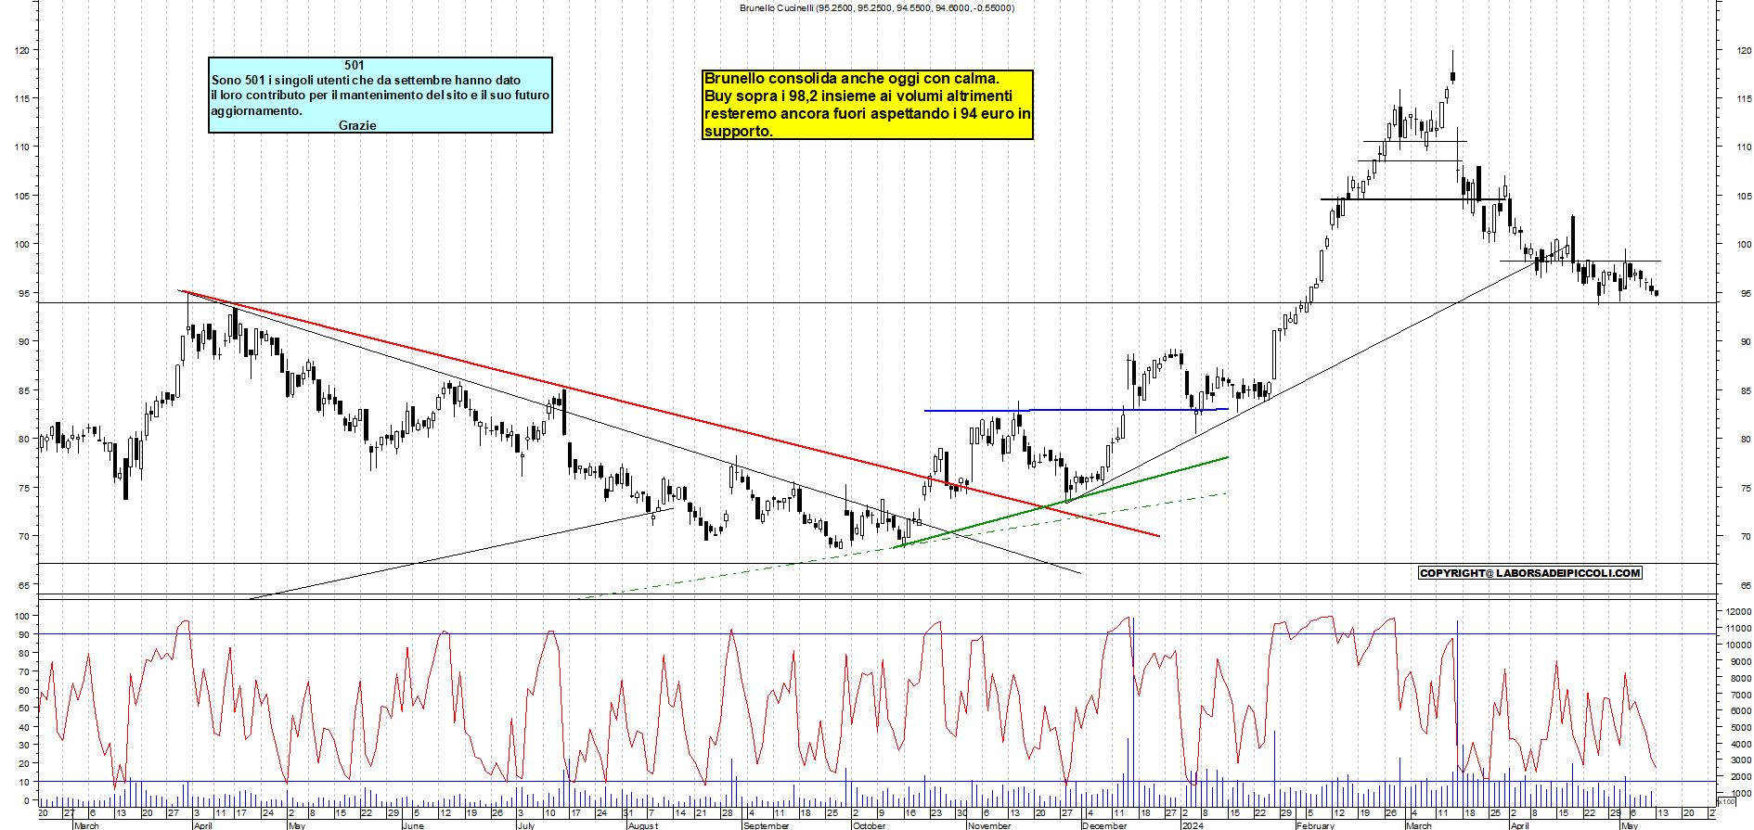Click the 7000 volume scale label
Screen dimensions: 1754x830
pyautogui.click(x=1741, y=695)
